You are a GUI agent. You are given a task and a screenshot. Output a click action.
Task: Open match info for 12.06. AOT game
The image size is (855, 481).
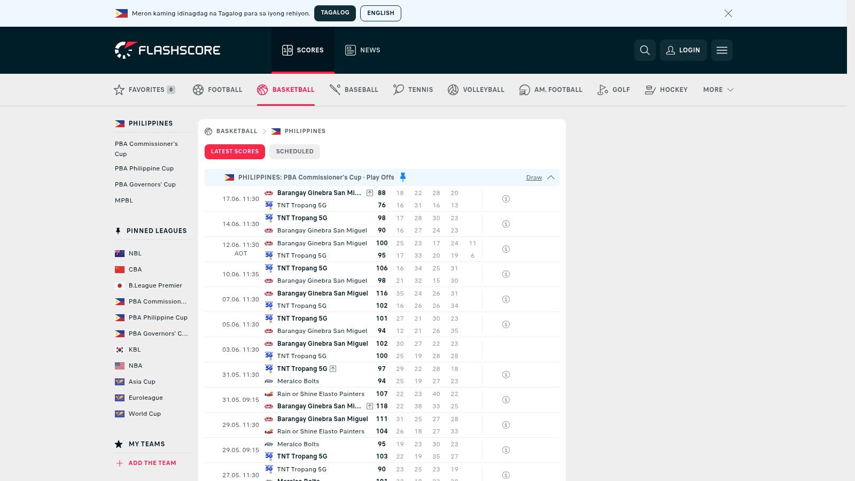[x=506, y=249]
